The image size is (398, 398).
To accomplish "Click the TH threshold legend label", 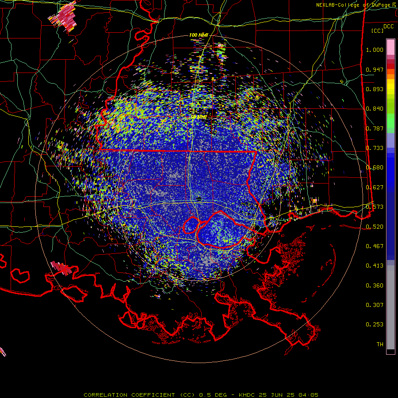I will pyautogui.click(x=380, y=344).
